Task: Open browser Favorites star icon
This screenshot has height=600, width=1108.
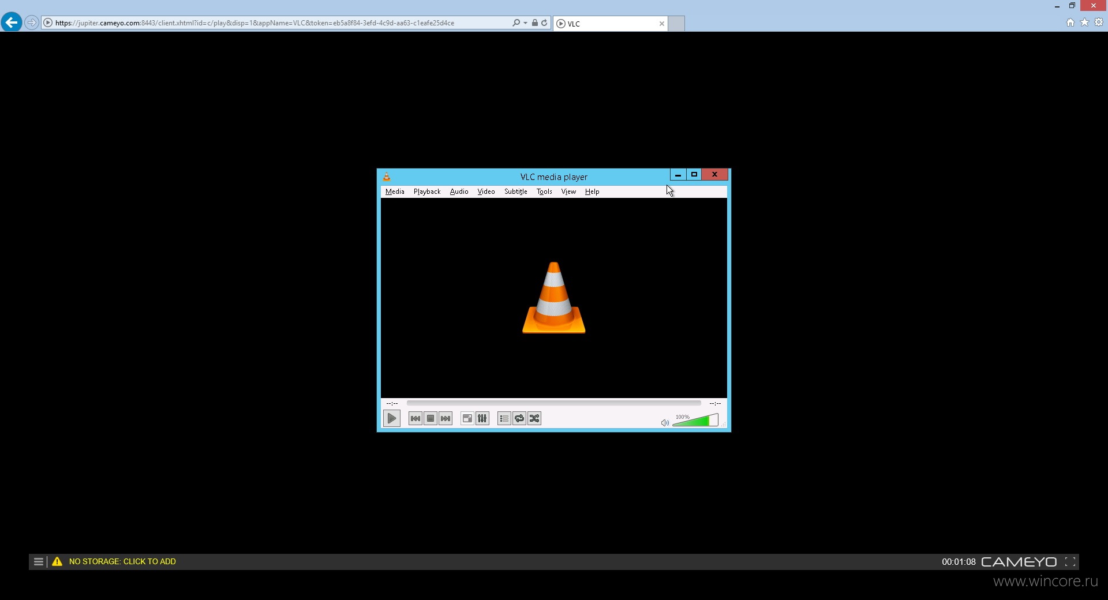Action: tap(1085, 22)
